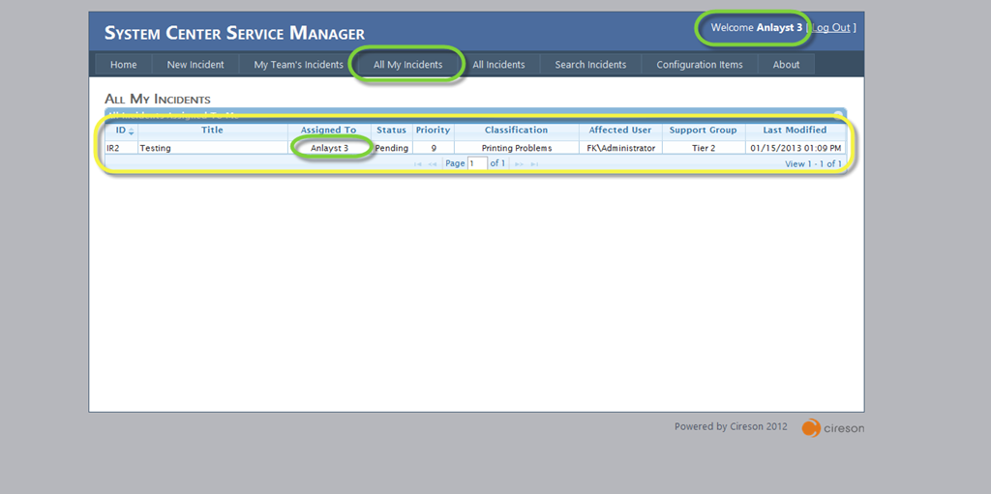Click the page number input field
Image resolution: width=991 pixels, height=494 pixels.
tap(477, 164)
